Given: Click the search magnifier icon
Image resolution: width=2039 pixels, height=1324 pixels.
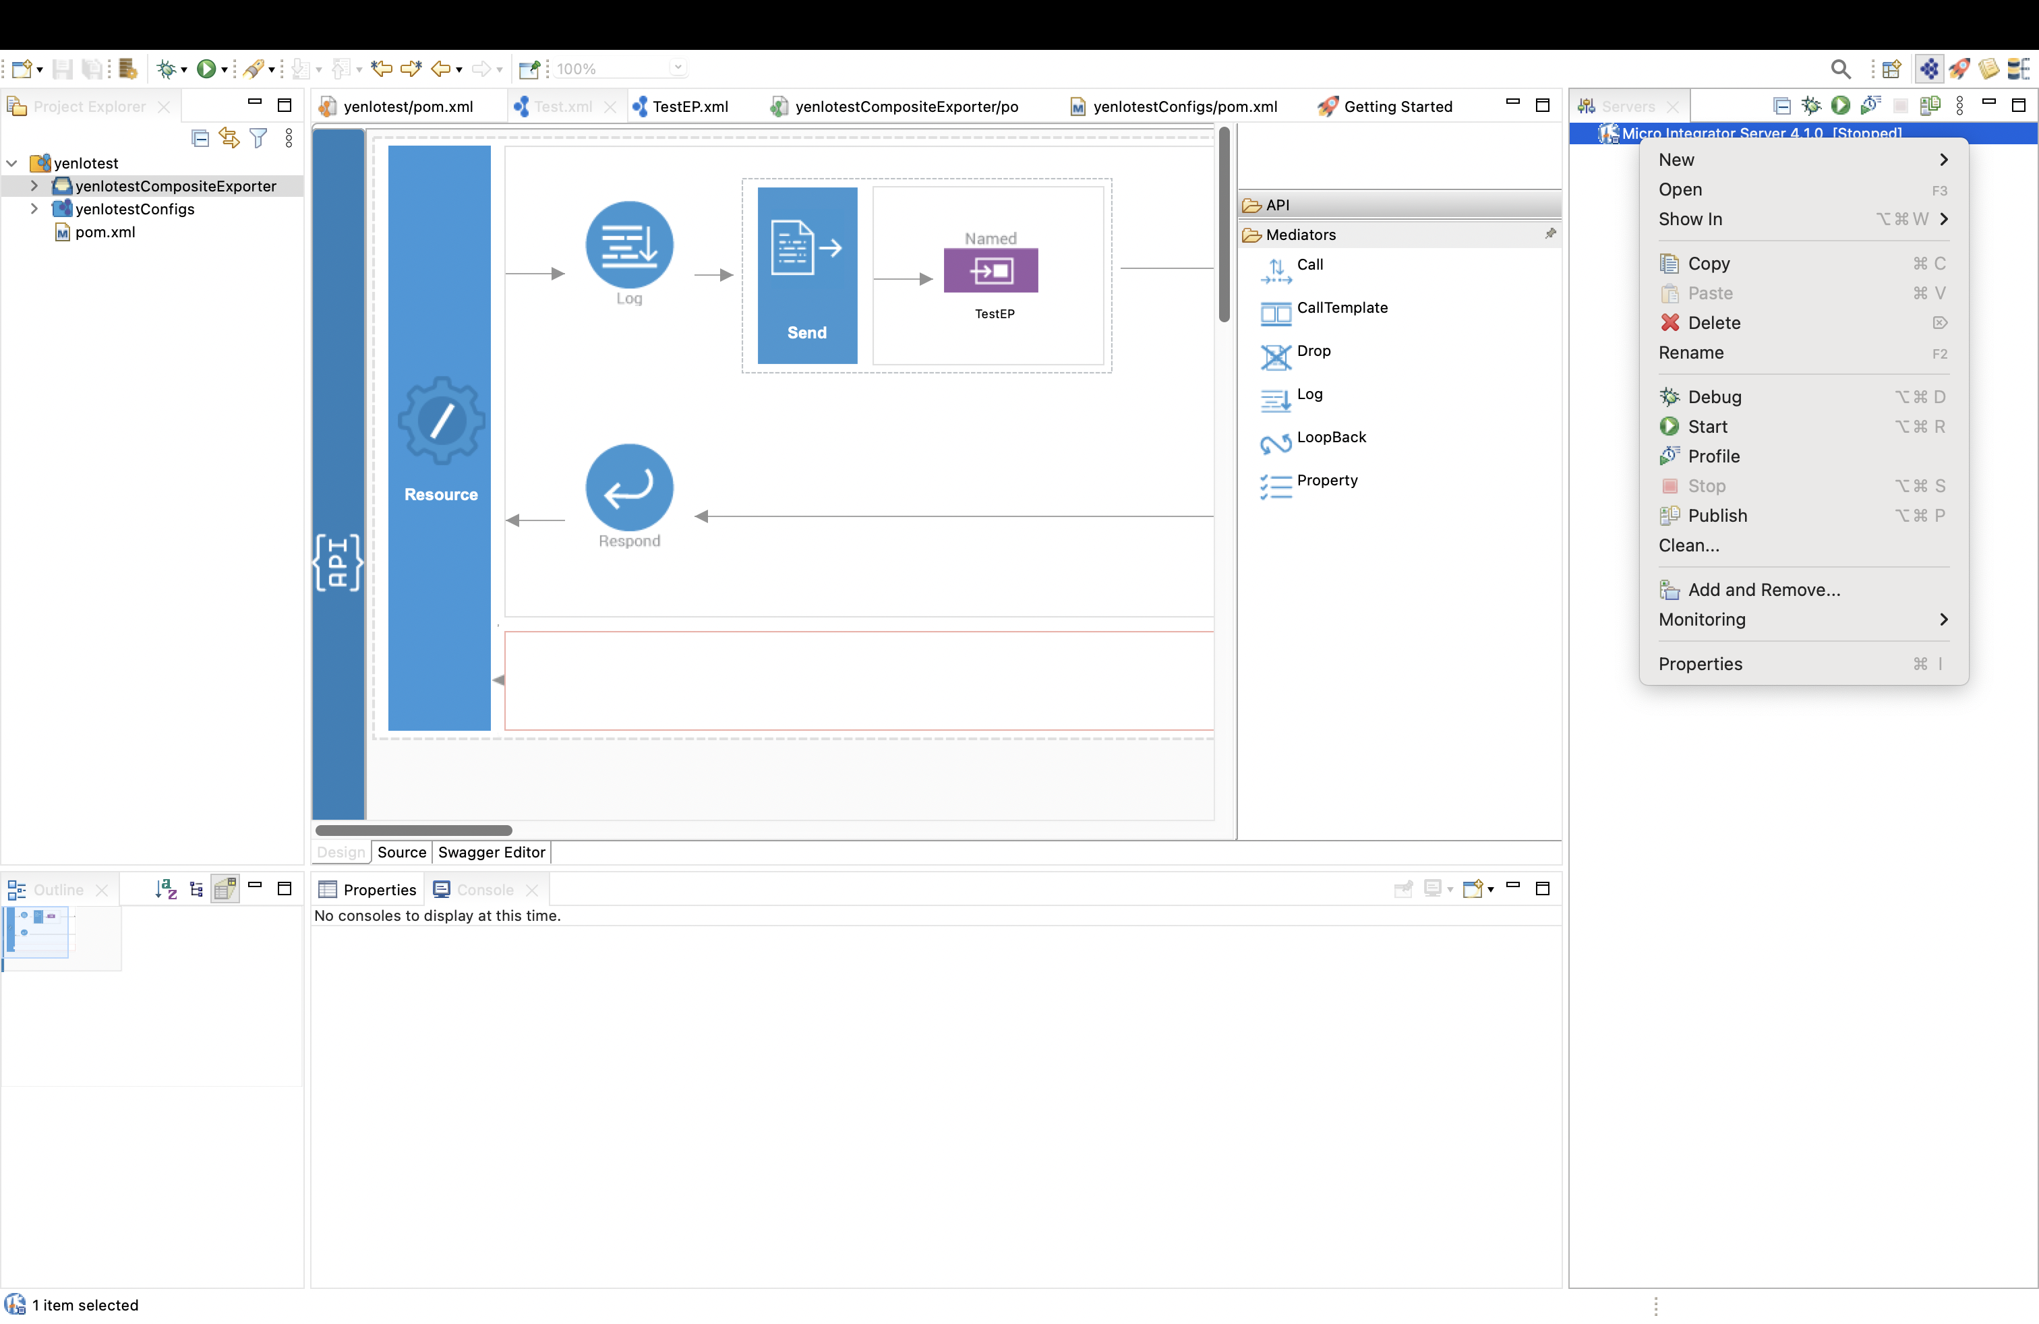Looking at the screenshot, I should 1839,69.
